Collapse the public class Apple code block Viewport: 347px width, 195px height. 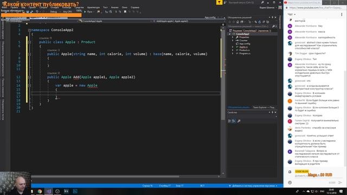click(x=29, y=42)
